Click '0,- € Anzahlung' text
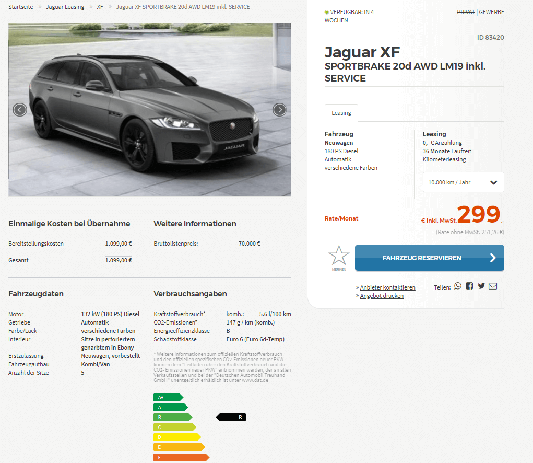 (x=442, y=143)
